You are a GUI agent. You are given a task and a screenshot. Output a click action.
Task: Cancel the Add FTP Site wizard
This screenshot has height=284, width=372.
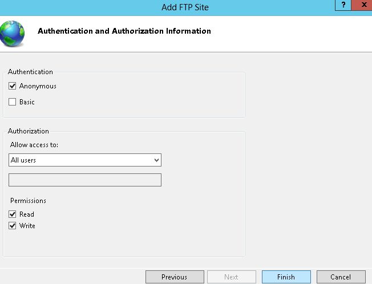click(341, 277)
